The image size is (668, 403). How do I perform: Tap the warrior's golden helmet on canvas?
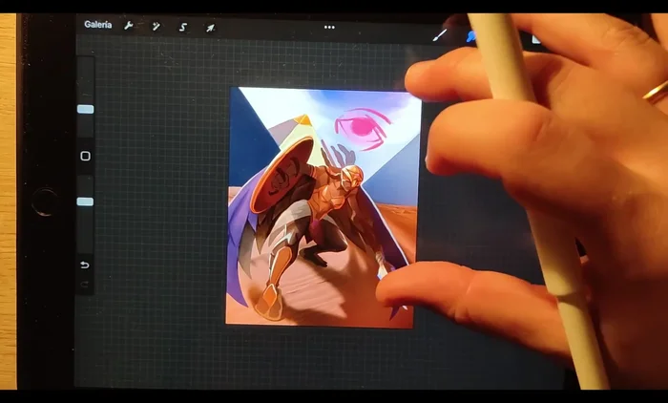coord(350,177)
